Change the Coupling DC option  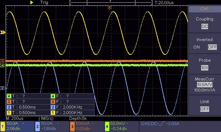[204, 27]
